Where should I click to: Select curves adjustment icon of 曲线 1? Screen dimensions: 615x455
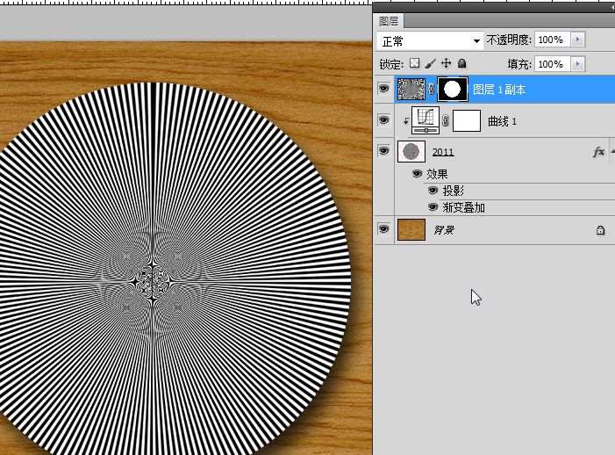coord(425,120)
